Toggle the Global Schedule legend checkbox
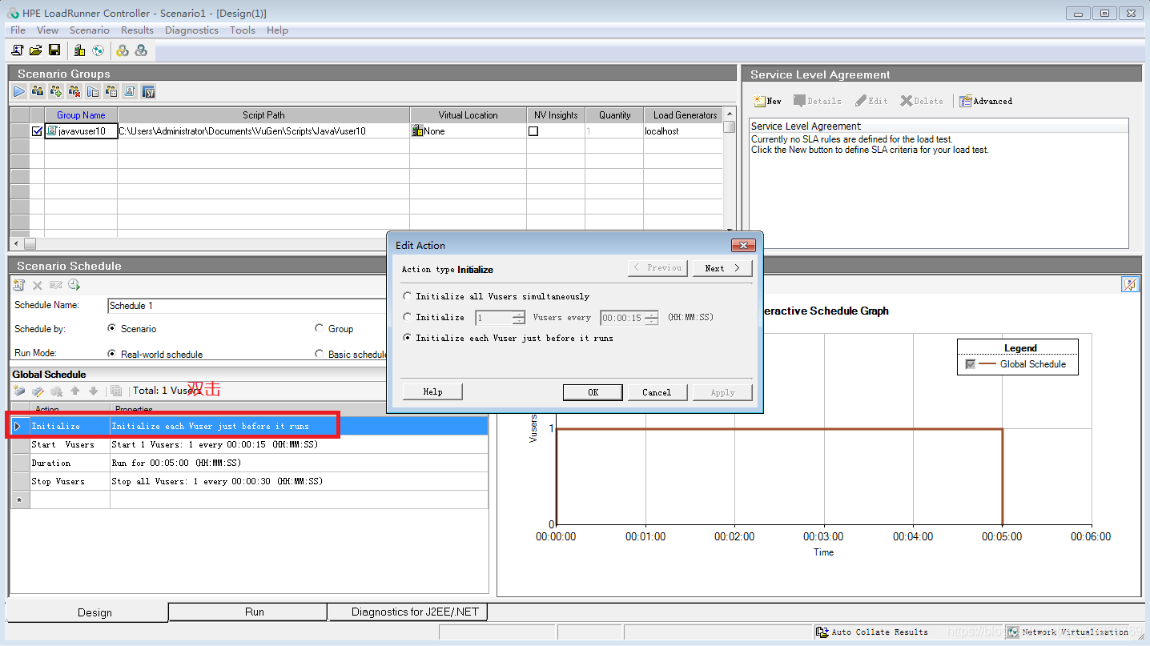 click(971, 364)
